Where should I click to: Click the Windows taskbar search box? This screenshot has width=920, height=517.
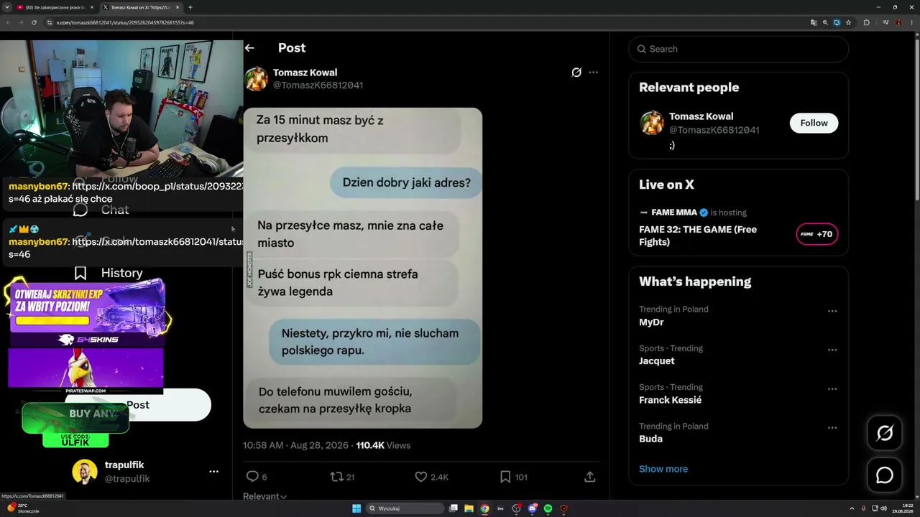click(405, 508)
